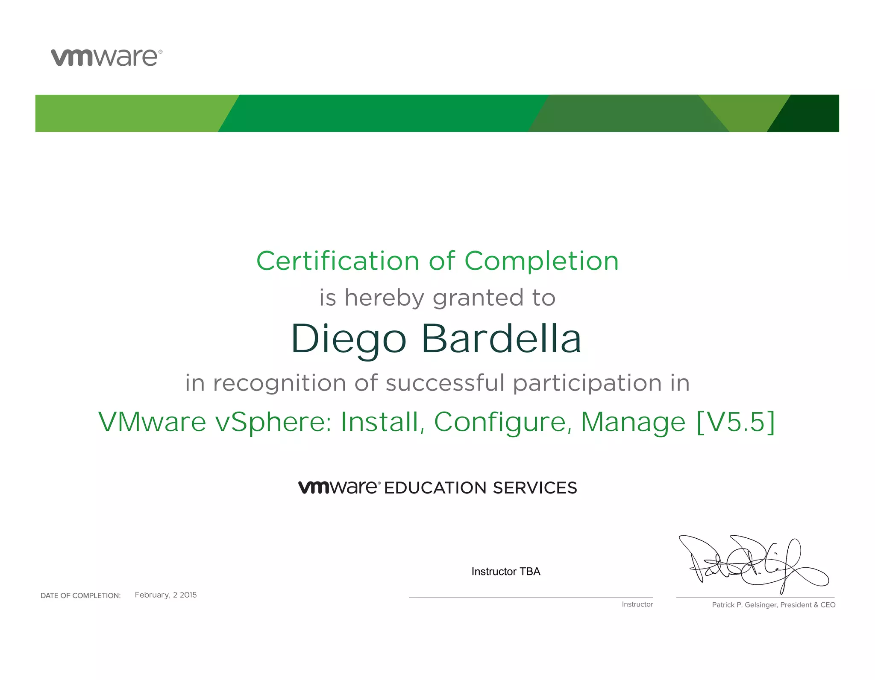Click the February, 2 2015 date value

(x=166, y=595)
